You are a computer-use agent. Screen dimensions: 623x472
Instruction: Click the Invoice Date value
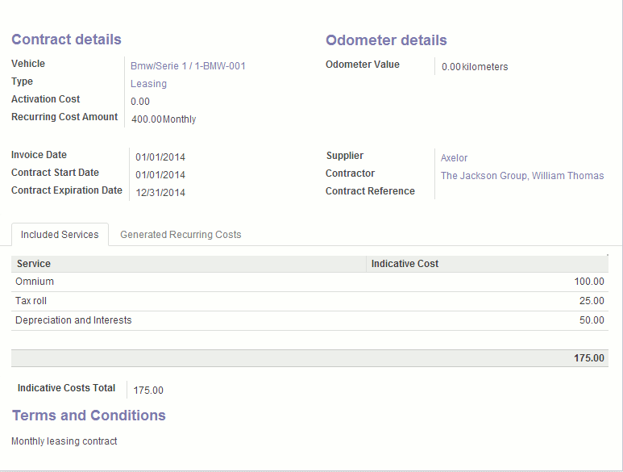click(160, 157)
